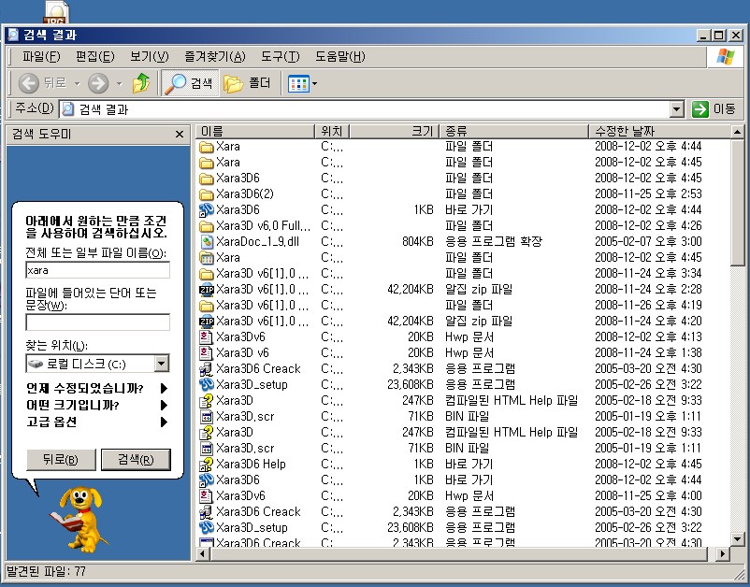Image resolution: width=750 pixels, height=587 pixels.
Task: Click the Windows flag logo
Action: pos(726,57)
